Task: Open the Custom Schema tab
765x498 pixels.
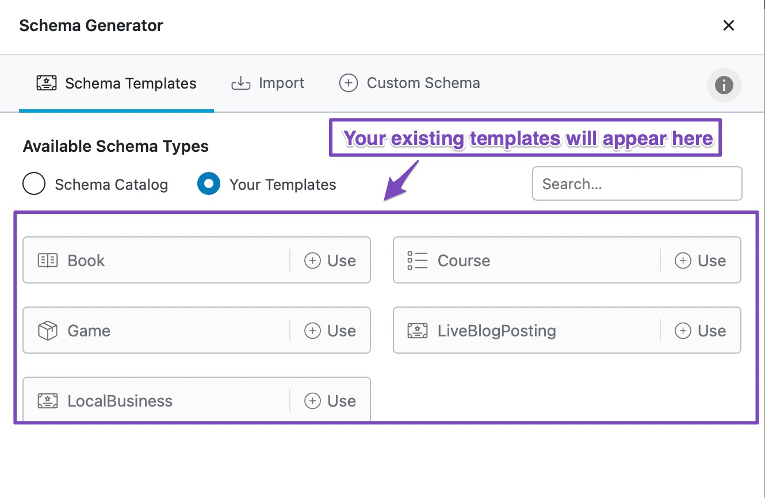Action: [x=410, y=83]
